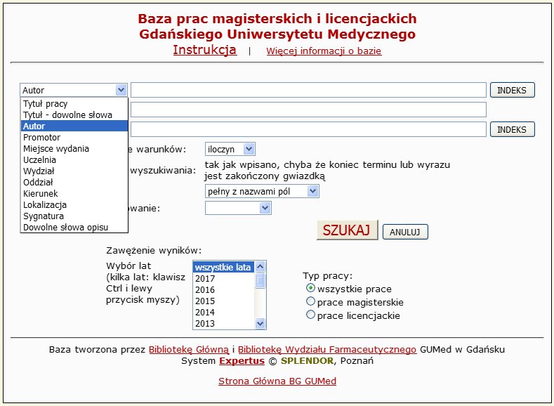The height and width of the screenshot is (406, 554).
Task: Open the empty sorting dropdown
Action: [x=238, y=208]
